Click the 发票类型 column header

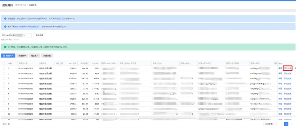(x=43, y=63)
